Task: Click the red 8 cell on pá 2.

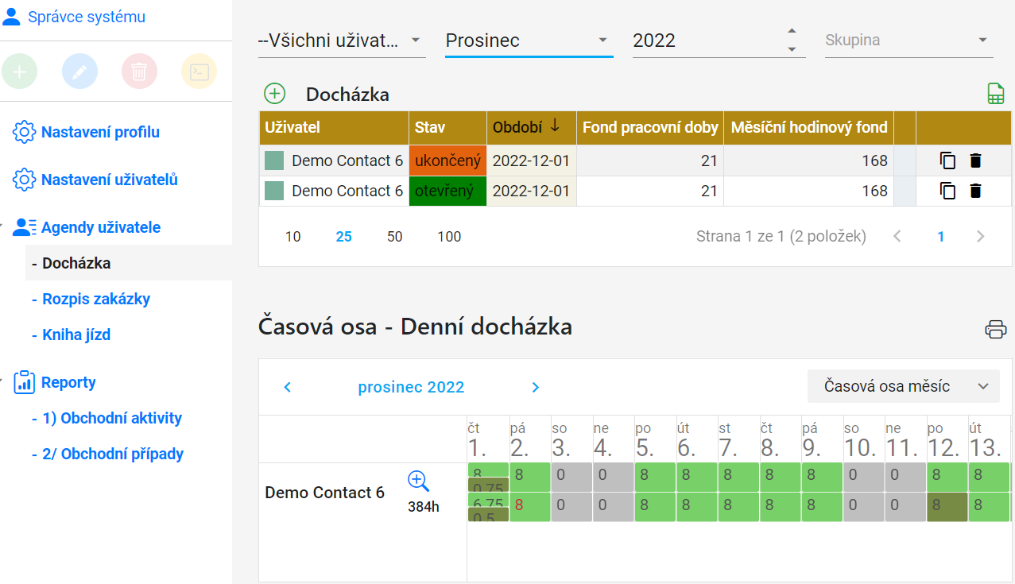Action: tap(529, 507)
